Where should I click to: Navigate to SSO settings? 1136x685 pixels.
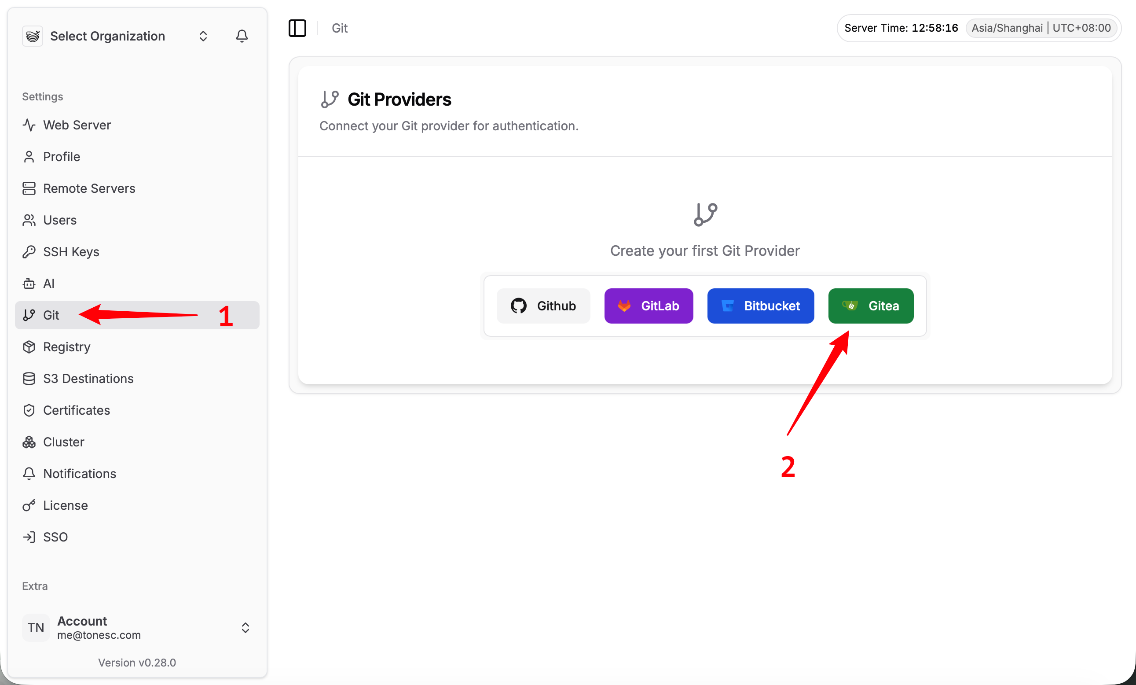point(55,537)
